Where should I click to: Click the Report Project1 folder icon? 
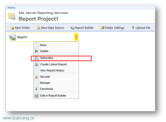[12, 16]
